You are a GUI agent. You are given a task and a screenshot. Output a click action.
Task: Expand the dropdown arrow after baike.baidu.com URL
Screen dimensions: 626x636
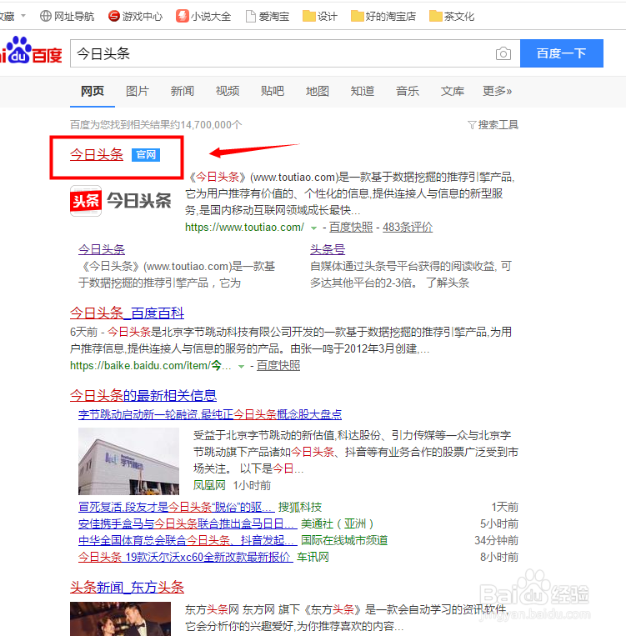pos(241,366)
